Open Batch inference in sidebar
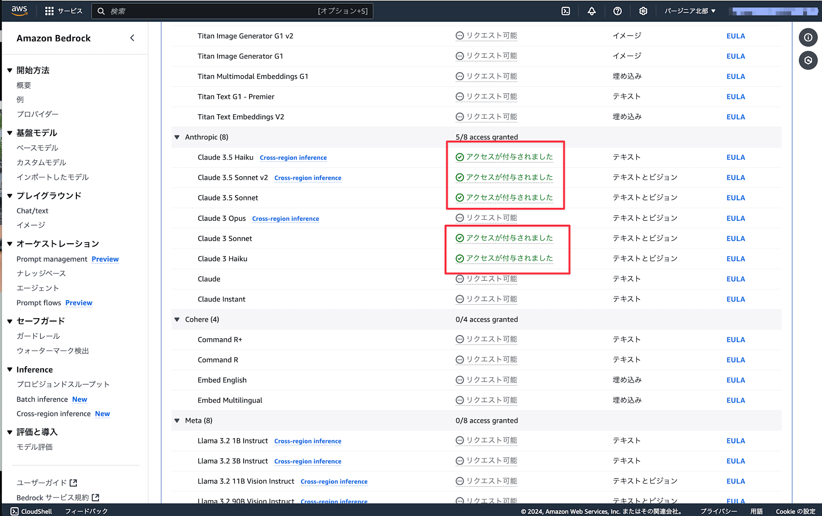 click(42, 399)
